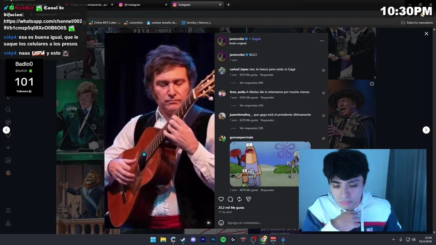Image resolution: width=436 pixels, height=245 pixels.
Task: Mute or unmute the video sound
Action: [209, 223]
